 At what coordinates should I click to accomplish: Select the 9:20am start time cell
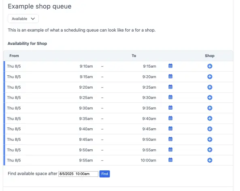[x=86, y=87]
